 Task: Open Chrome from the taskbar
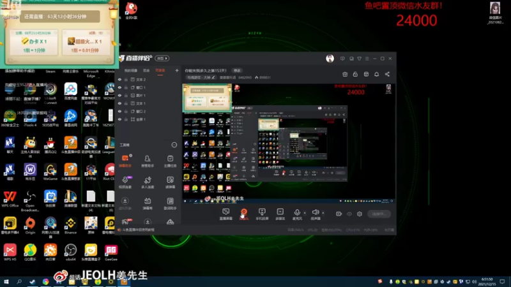point(45,282)
